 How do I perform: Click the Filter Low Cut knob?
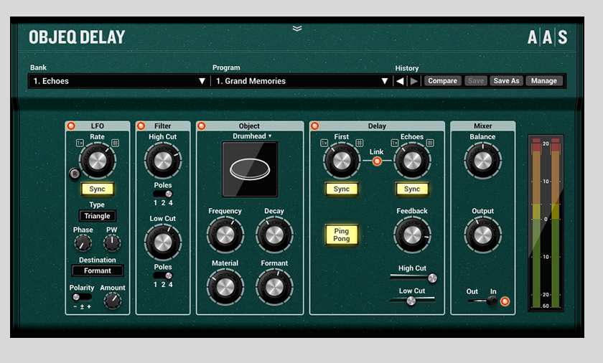pyautogui.click(x=163, y=242)
